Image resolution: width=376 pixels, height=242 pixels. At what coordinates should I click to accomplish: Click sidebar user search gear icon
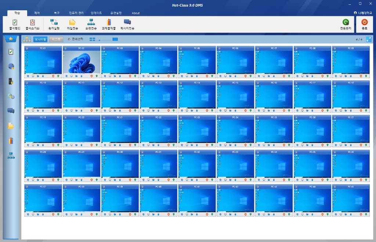11,96
